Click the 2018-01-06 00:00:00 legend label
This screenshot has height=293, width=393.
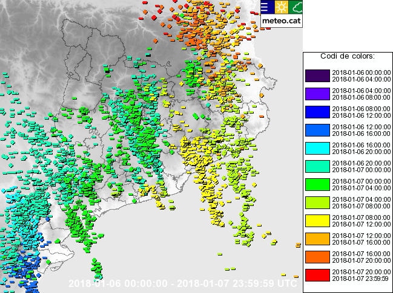[x=361, y=72]
